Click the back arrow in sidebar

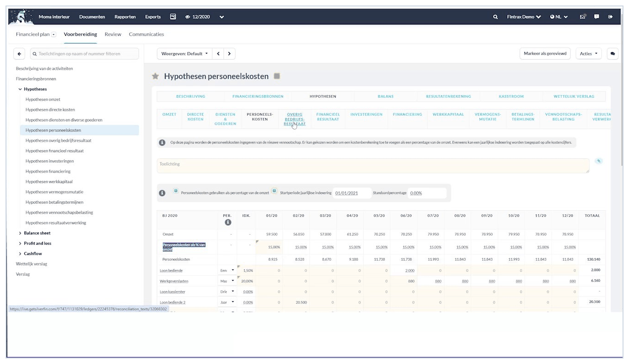[19, 54]
